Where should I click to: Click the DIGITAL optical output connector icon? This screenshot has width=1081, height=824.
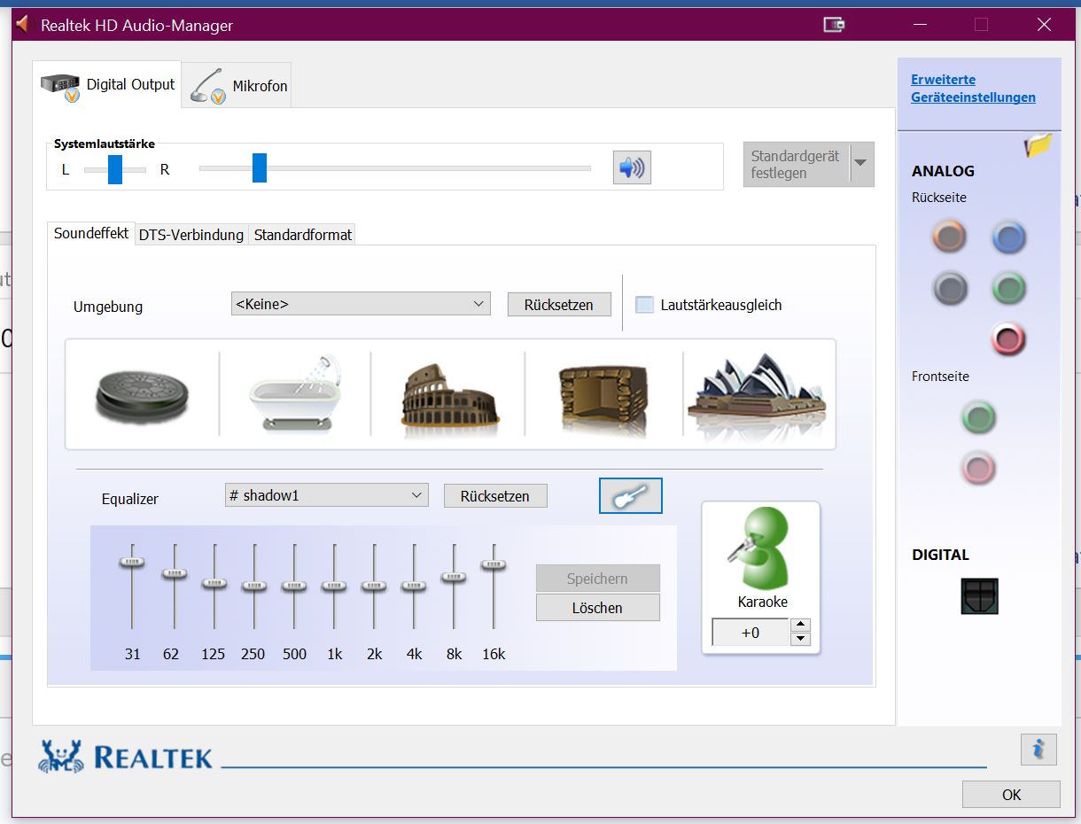click(x=979, y=596)
